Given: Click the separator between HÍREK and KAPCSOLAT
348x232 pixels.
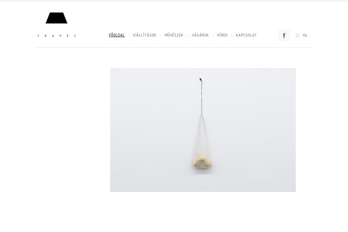Looking at the screenshot, I should point(231,35).
